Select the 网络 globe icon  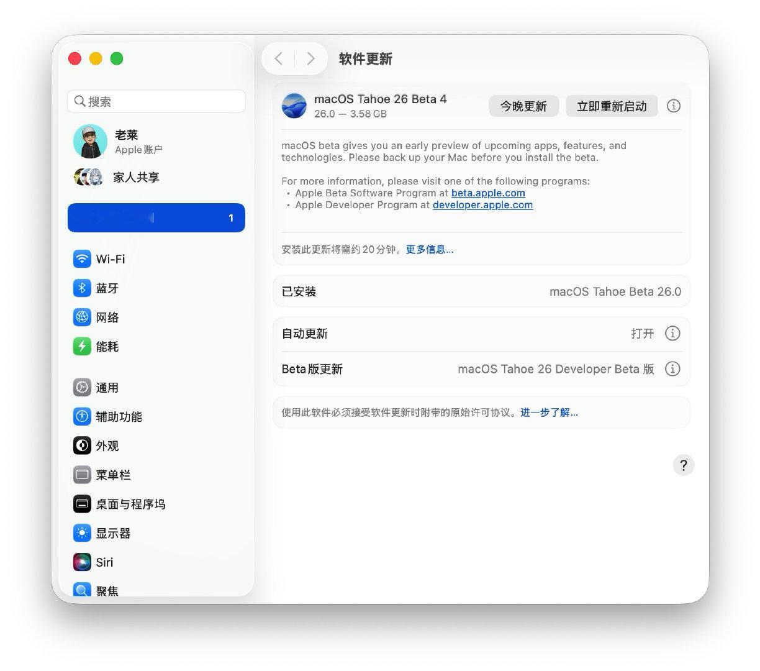point(82,317)
